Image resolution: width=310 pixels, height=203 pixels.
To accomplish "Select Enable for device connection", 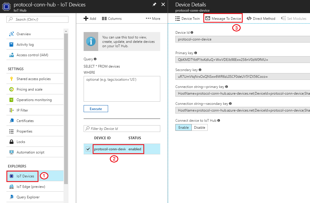I will pyautogui.click(x=183, y=128).
